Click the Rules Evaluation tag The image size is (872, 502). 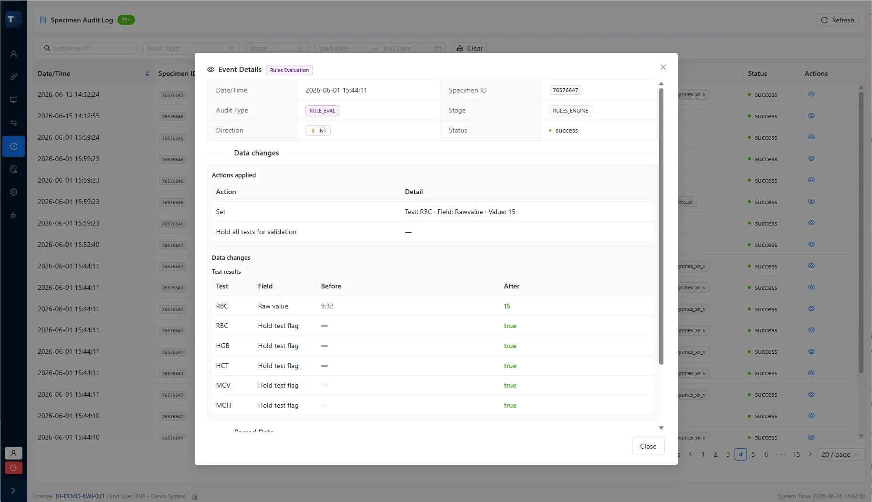click(x=289, y=70)
